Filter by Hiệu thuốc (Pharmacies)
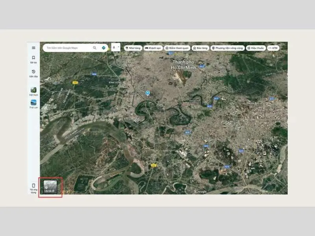Image resolution: width=315 pixels, height=236 pixels. pos(256,48)
